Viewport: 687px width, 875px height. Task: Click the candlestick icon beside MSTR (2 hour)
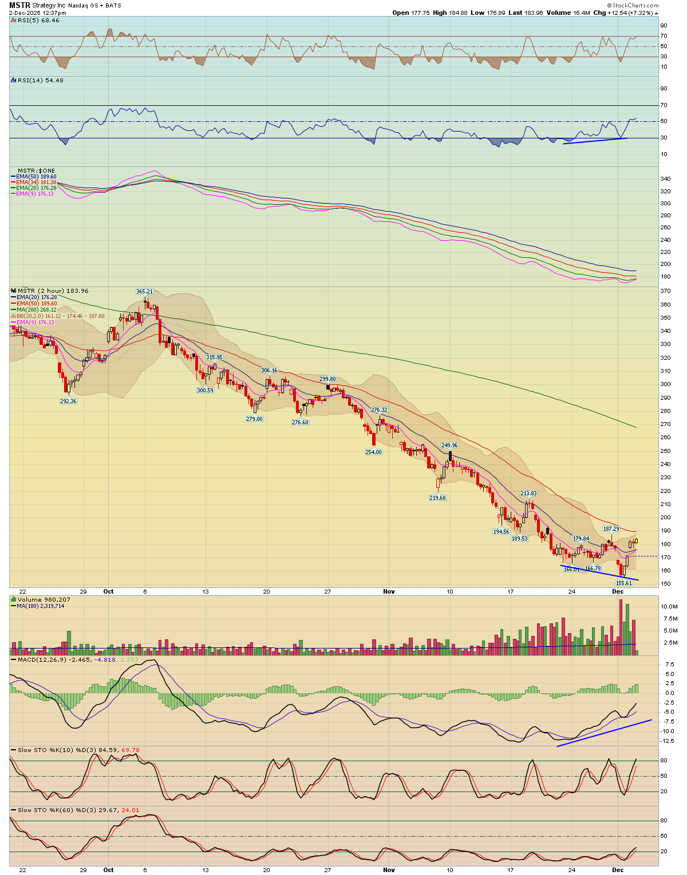(14, 291)
